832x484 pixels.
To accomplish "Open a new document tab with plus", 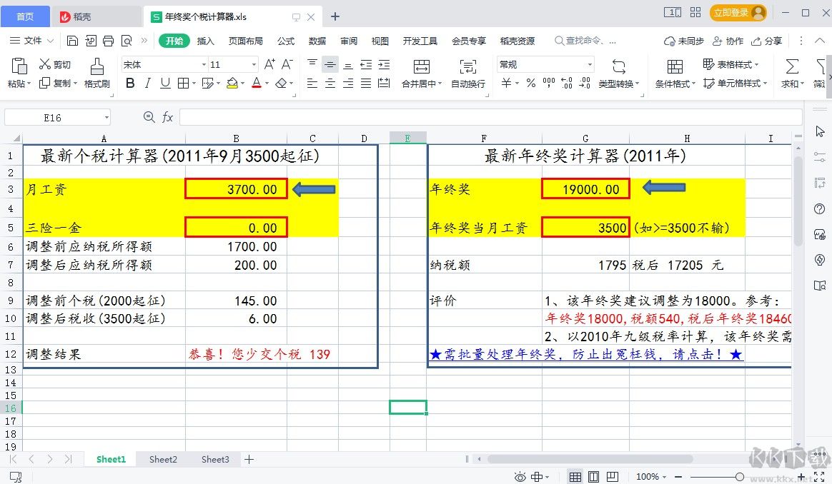I will pos(335,16).
